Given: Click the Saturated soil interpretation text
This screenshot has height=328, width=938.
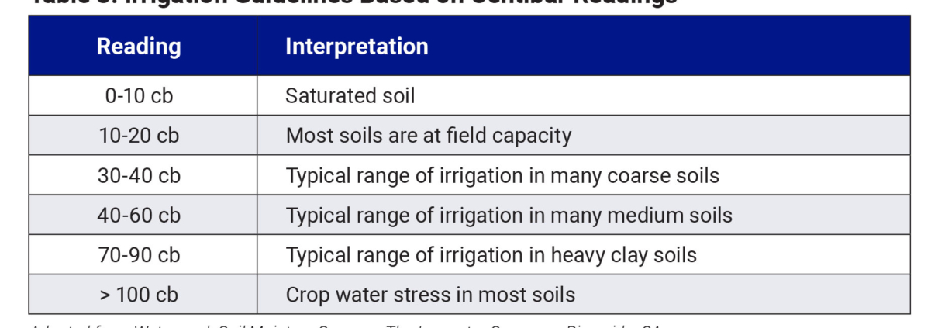Looking at the screenshot, I should pos(350,96).
